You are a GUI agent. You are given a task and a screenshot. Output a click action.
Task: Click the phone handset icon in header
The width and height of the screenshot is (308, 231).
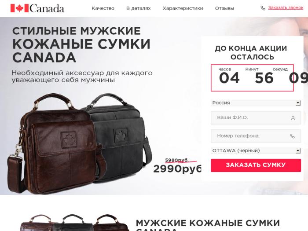(x=263, y=8)
